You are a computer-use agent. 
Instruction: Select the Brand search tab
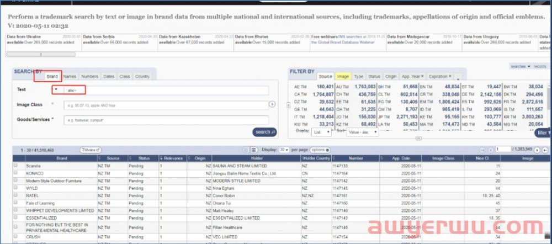[52, 76]
